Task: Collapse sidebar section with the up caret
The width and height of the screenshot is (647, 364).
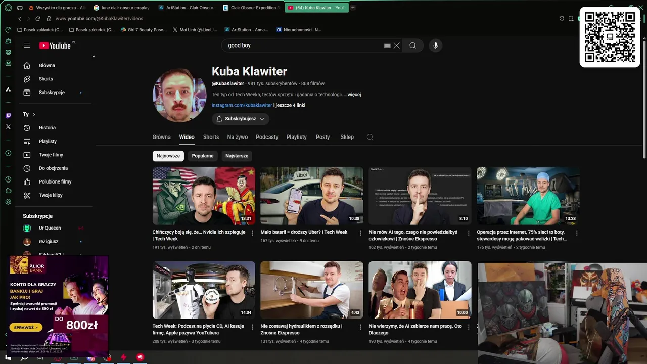Action: [x=94, y=57]
